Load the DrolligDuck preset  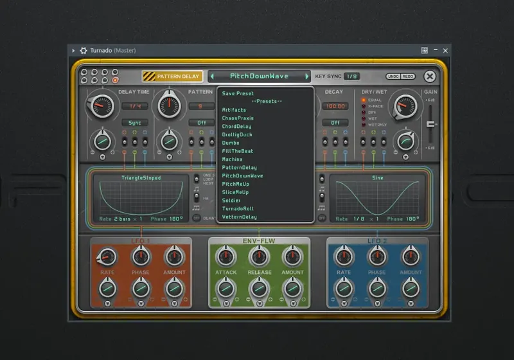[x=237, y=134]
